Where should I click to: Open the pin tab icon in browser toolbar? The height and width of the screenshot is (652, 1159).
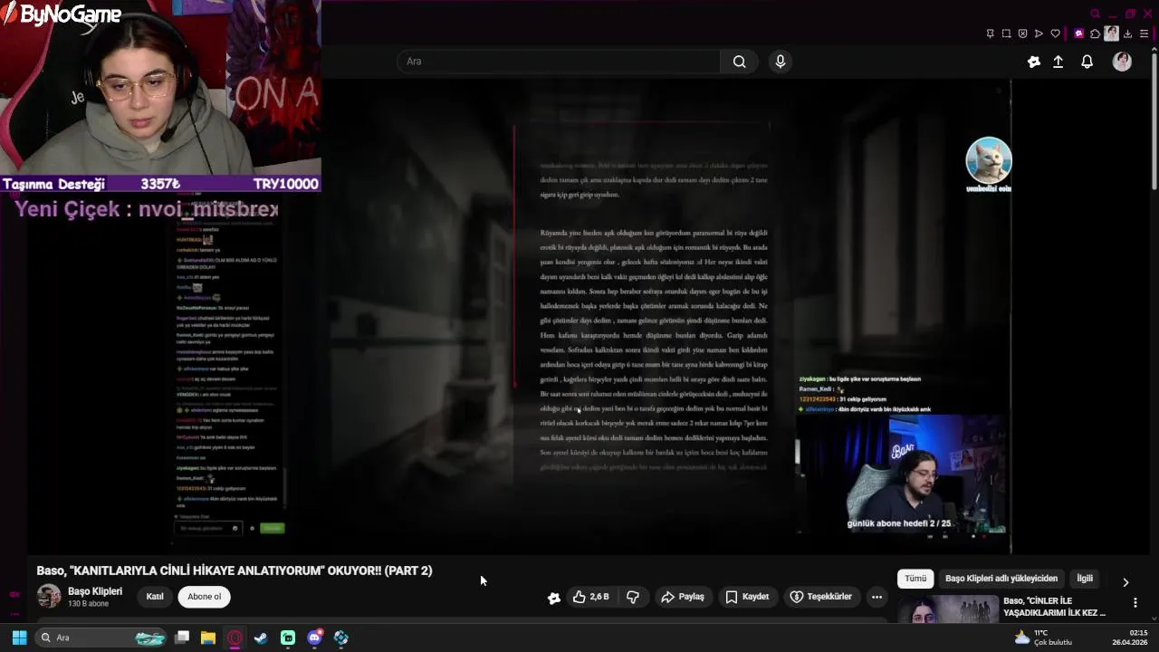(990, 34)
